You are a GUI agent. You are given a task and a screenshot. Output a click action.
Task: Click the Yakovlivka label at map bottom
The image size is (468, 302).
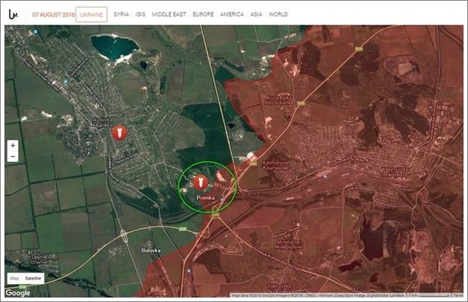click(279, 288)
